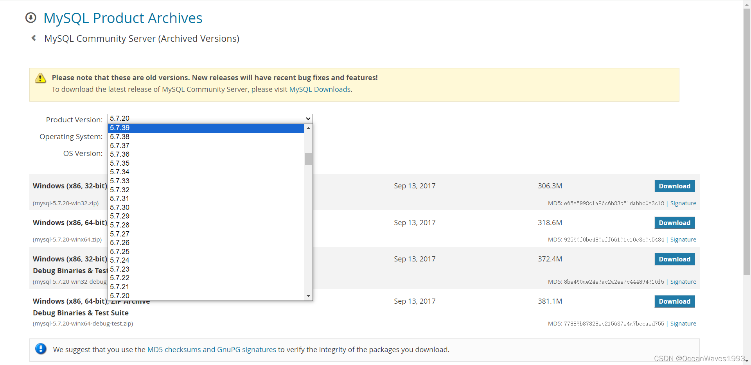Select version 5.7.37 from the list

click(206, 146)
